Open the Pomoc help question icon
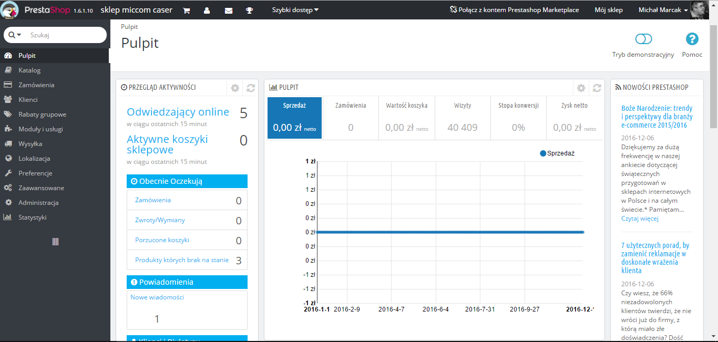This screenshot has height=342, width=718. [692, 39]
